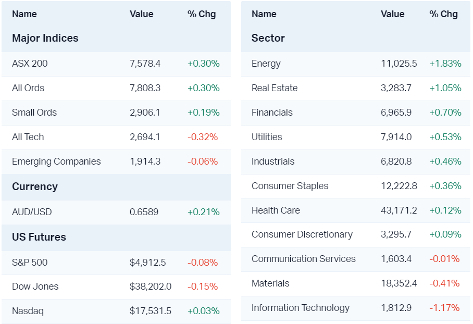This screenshot has height=324, width=473.
Task: Click the Materials sector value 18,352.4
Action: coord(399,283)
